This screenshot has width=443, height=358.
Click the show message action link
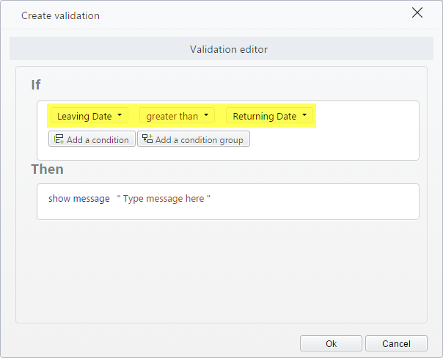79,198
